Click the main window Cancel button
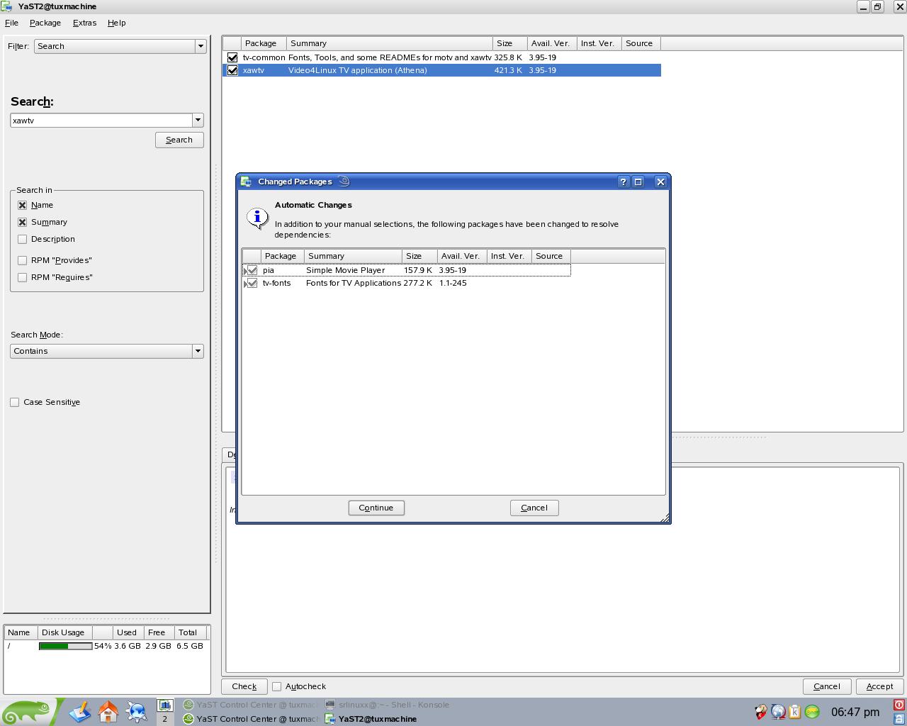907x726 pixels. coord(827,686)
